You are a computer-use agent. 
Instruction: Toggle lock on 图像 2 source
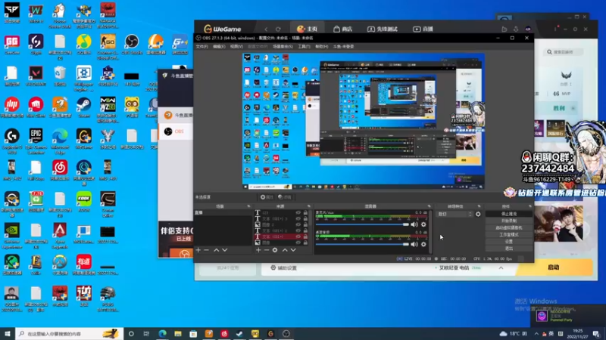[305, 224]
